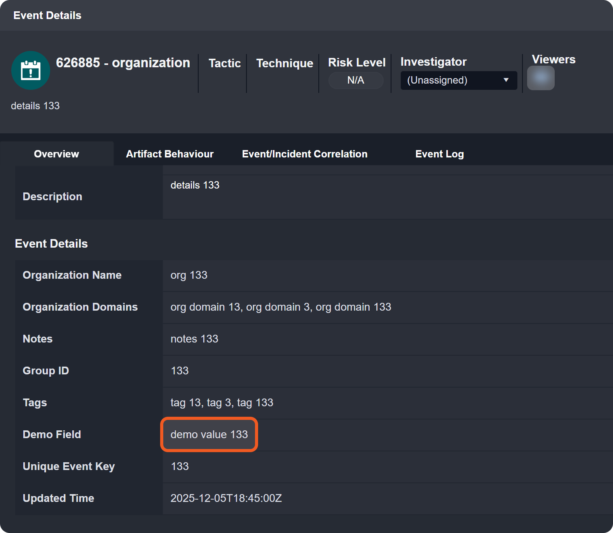Click the blurred viewer avatar
The image size is (613, 533).
[x=540, y=78]
